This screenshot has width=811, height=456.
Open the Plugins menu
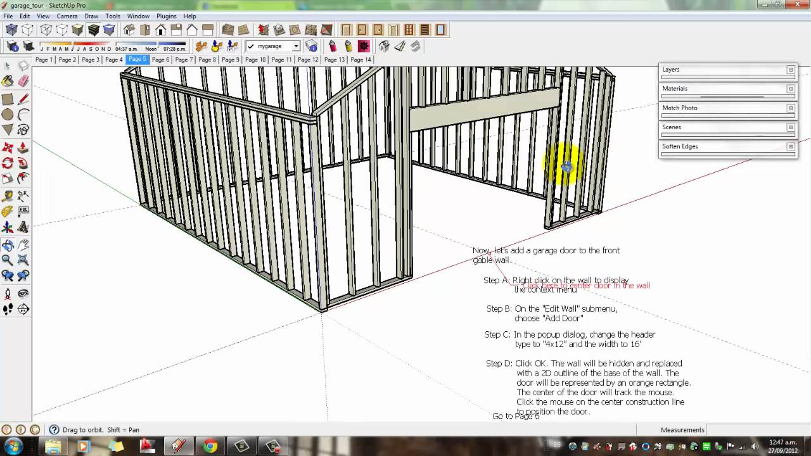(x=166, y=16)
